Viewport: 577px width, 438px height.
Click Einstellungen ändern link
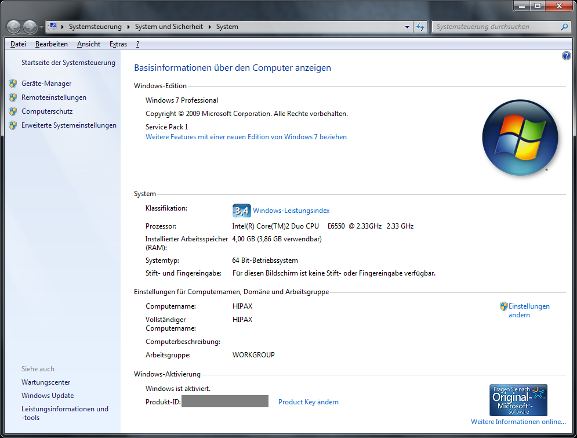[x=529, y=310]
